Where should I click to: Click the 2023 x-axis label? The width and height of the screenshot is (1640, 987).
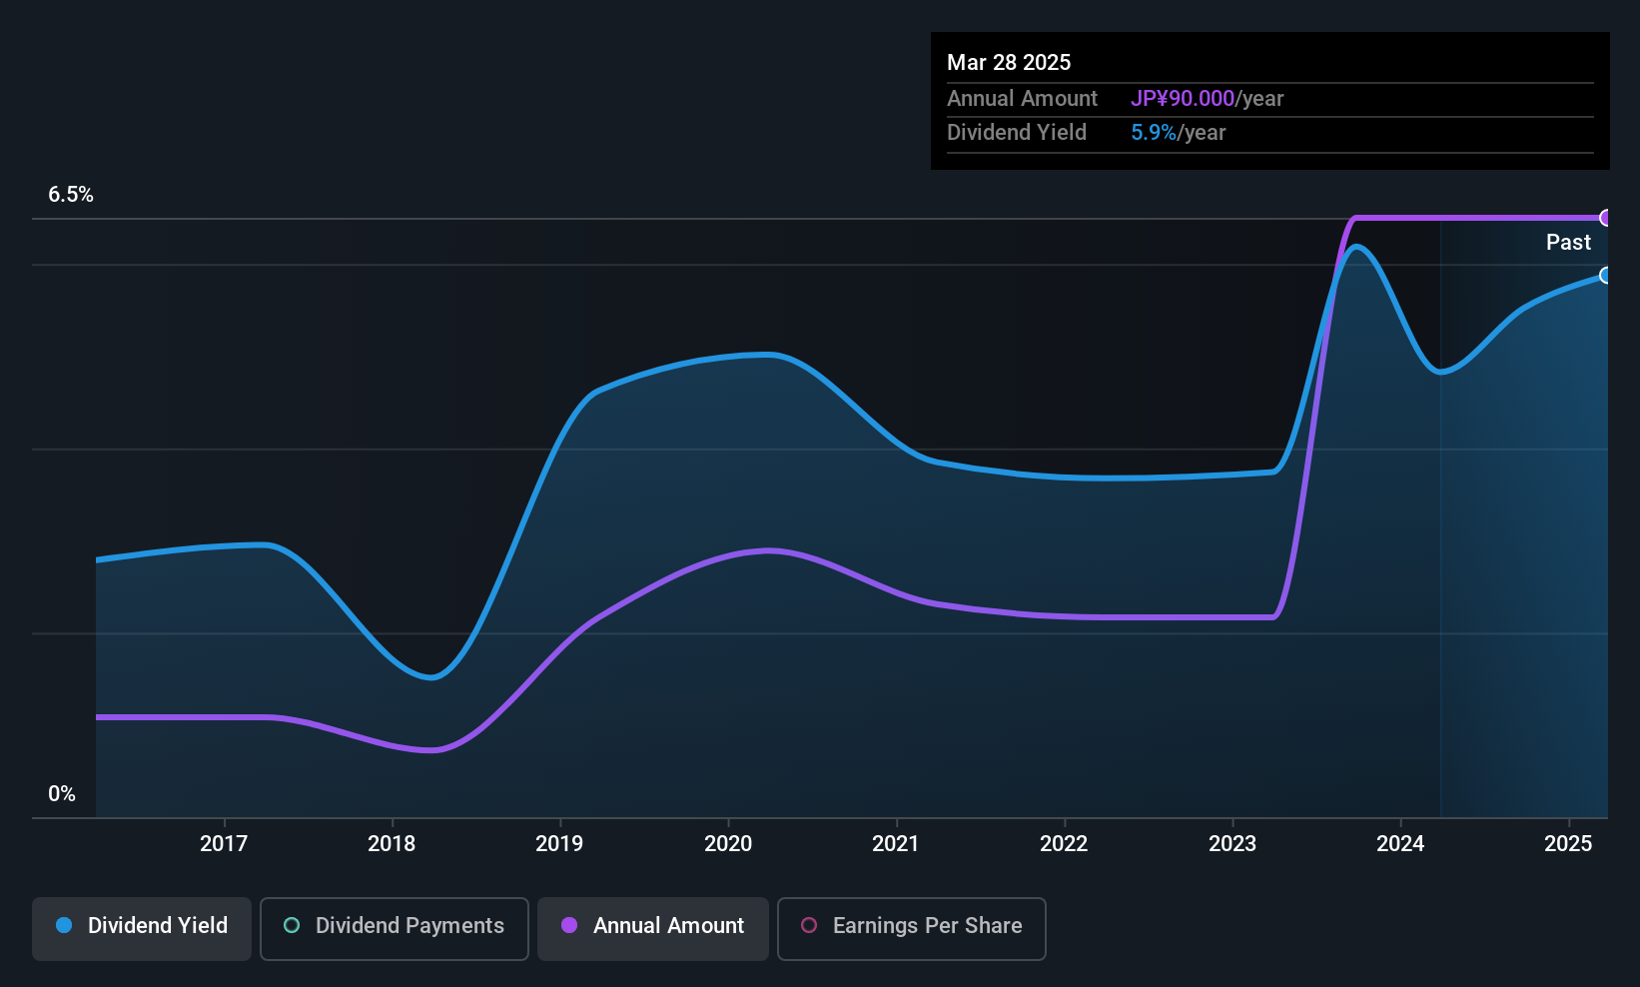pyautogui.click(x=1232, y=843)
